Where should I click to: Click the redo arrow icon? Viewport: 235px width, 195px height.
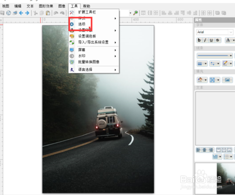click(x=63, y=13)
